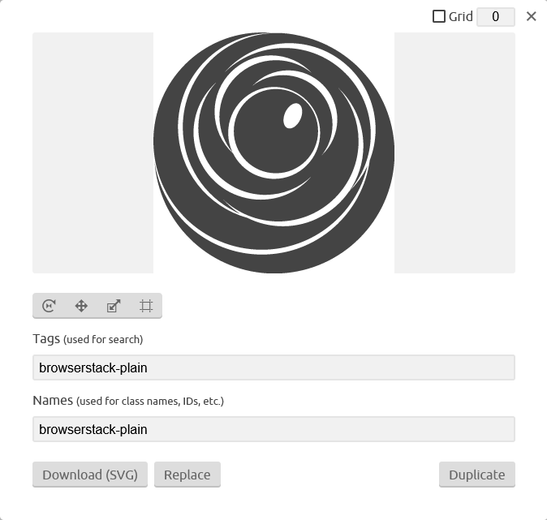The height and width of the screenshot is (520, 547).
Task: Click the Tags heading label
Action: (x=46, y=338)
